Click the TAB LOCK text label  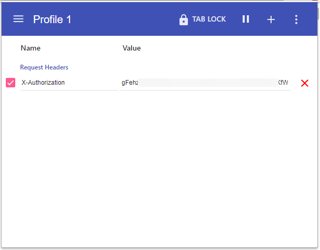(209, 19)
